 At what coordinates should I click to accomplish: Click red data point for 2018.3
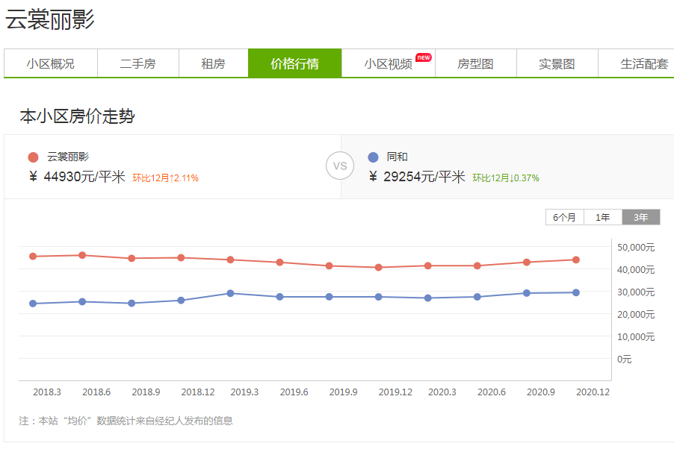coord(33,257)
